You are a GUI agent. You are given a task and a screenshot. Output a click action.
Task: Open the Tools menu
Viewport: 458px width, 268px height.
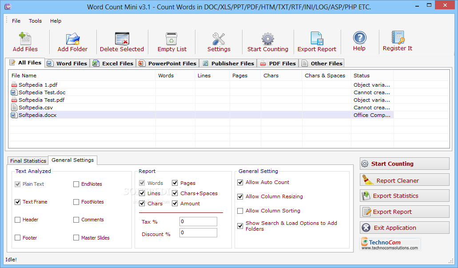36,21
